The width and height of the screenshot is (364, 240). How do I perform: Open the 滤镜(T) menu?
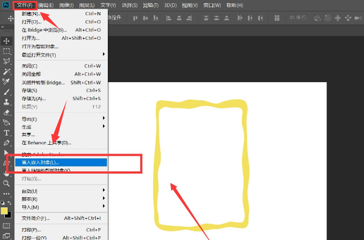tap(150, 5)
